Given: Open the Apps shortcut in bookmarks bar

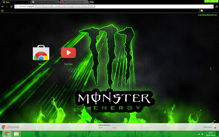Looking at the screenshot, I should tap(2, 11).
